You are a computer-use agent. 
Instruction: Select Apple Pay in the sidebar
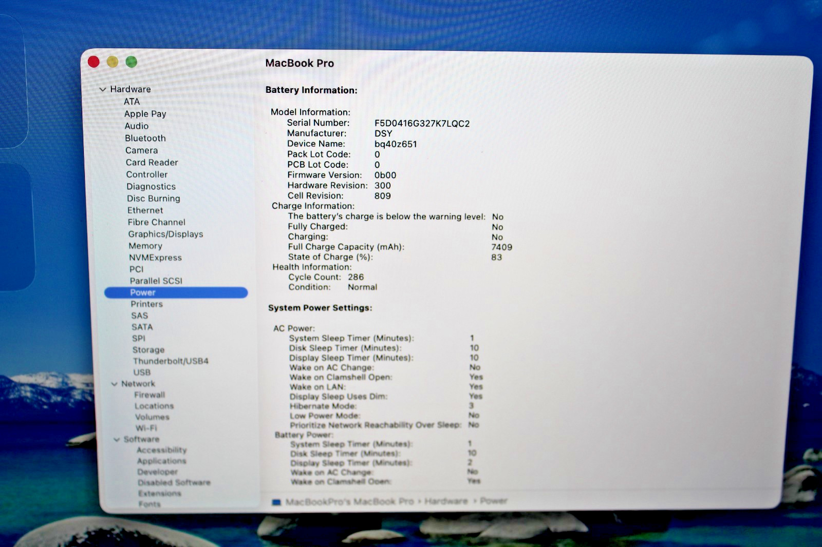click(145, 114)
